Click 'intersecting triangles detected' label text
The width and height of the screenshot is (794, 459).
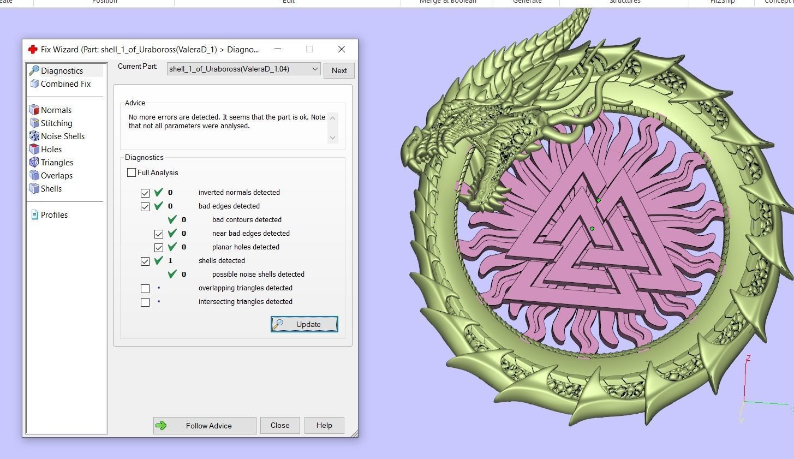coord(246,301)
